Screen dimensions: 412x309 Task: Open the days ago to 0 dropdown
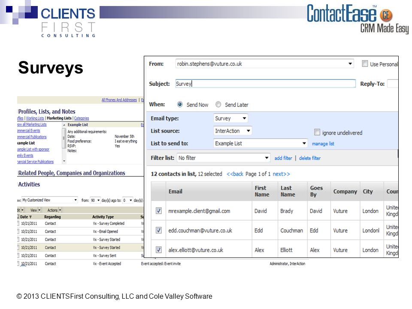pos(127,200)
